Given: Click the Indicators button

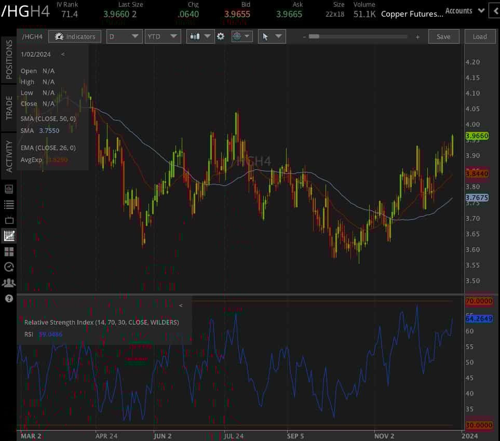Looking at the screenshot, I should point(75,36).
